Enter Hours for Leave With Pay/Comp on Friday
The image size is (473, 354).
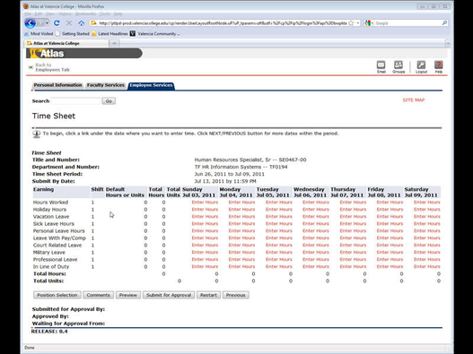[390, 238]
